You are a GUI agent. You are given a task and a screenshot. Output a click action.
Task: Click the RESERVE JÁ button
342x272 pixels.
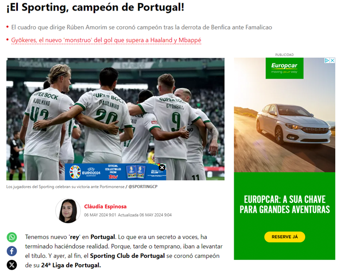[x=285, y=237]
